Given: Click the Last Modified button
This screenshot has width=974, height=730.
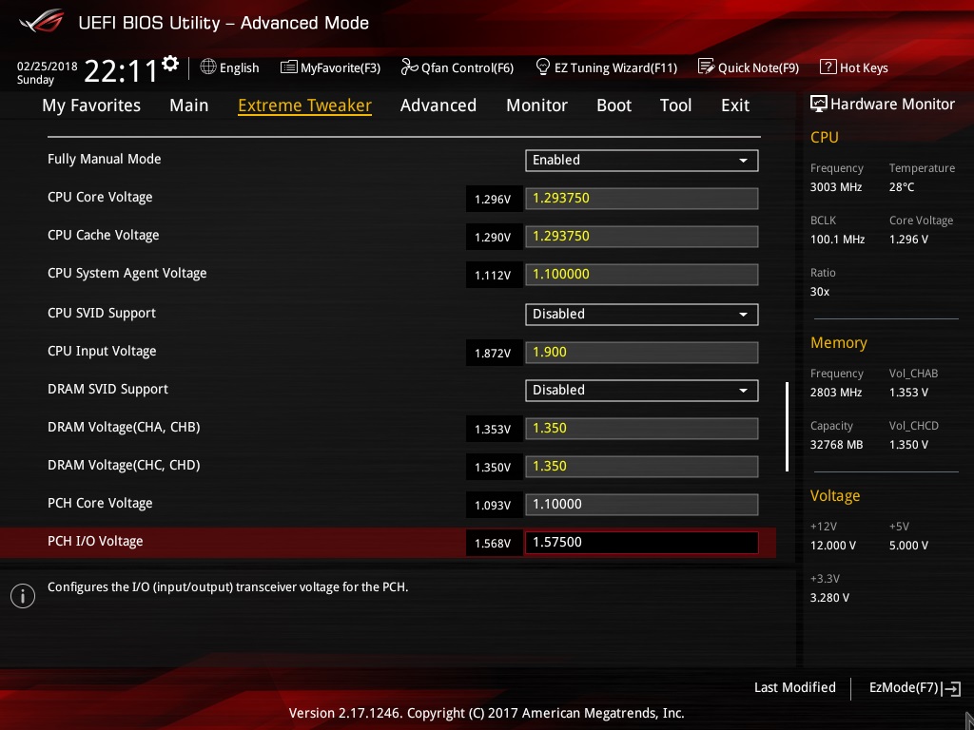Looking at the screenshot, I should tap(795, 688).
